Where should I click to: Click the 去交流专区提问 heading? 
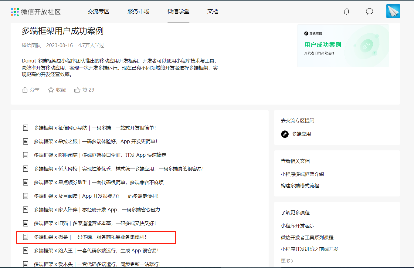(297, 121)
